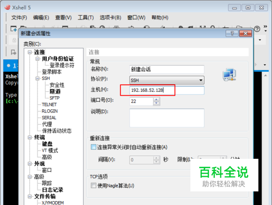Click the new session toolbar icon
The height and width of the screenshot is (205, 272).
coord(14,28)
